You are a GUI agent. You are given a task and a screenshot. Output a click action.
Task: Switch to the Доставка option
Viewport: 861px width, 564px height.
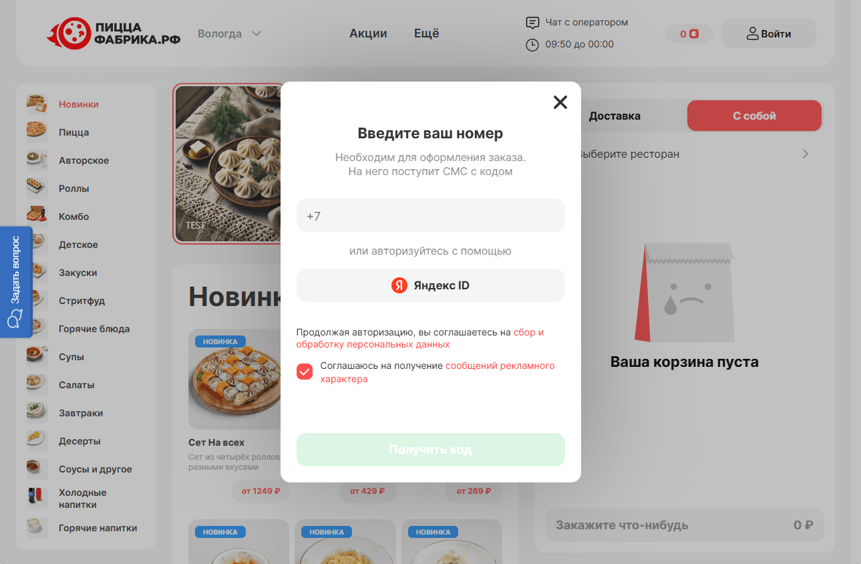tap(615, 116)
